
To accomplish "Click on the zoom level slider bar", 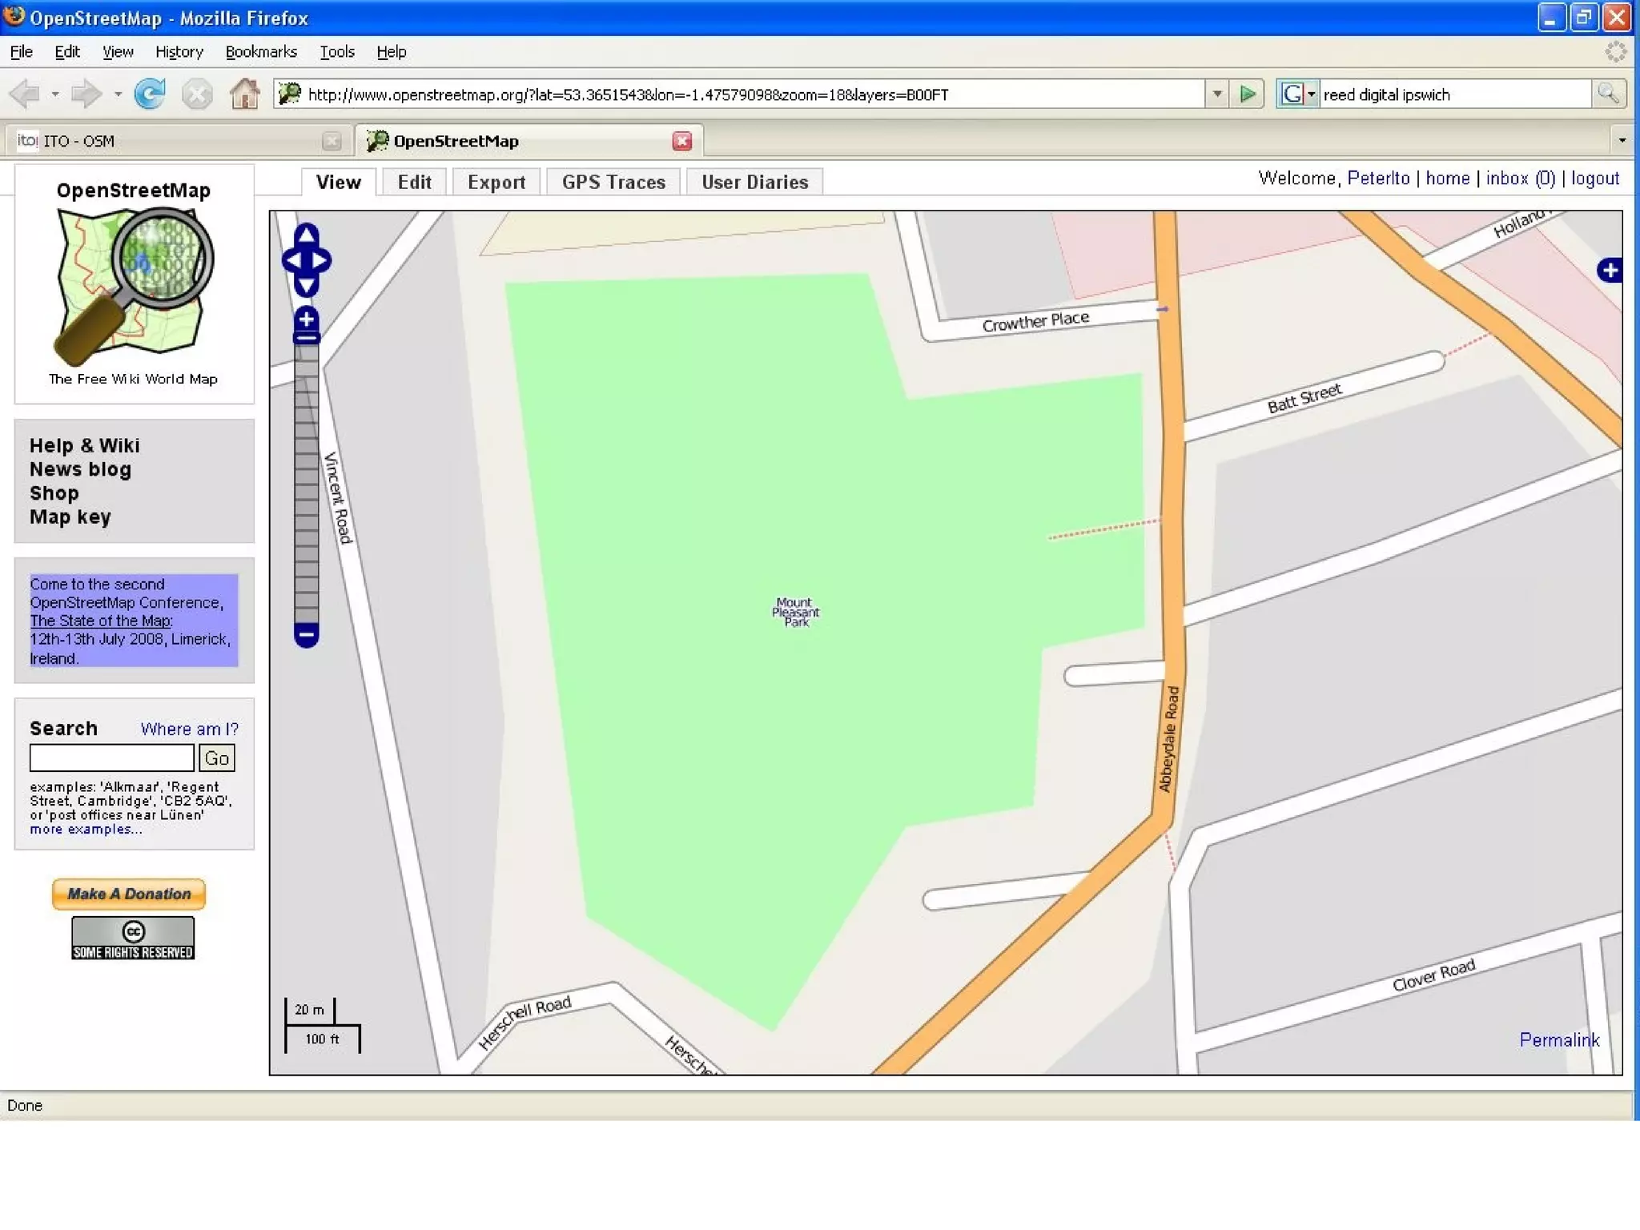I will pyautogui.click(x=306, y=480).
